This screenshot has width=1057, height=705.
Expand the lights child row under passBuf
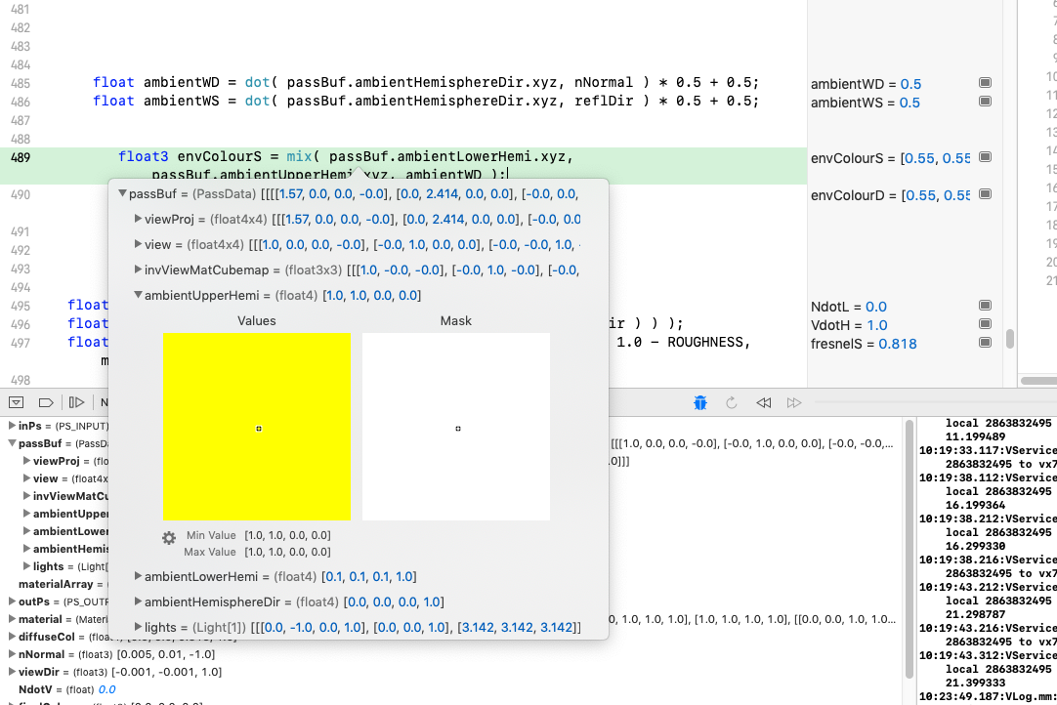point(26,566)
